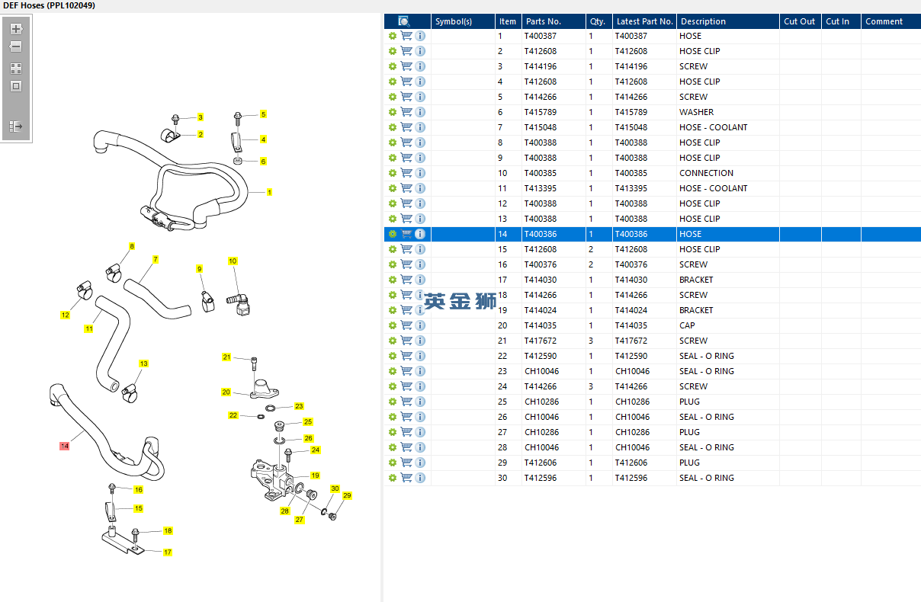The image size is (921, 602).
Task: Add item 1 HOSE to shopping cart
Action: point(406,36)
